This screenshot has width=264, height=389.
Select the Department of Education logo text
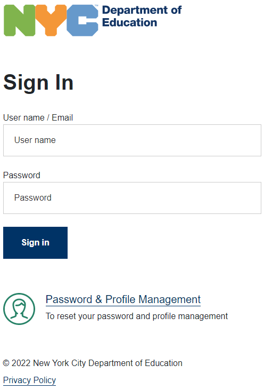click(x=142, y=16)
